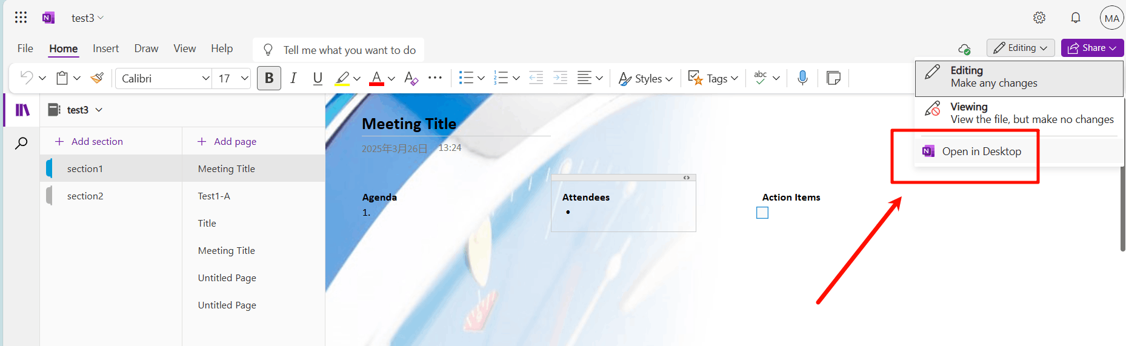Image resolution: width=1126 pixels, height=346 pixels.
Task: Expand highlight color dropdown arrow
Action: coord(357,78)
